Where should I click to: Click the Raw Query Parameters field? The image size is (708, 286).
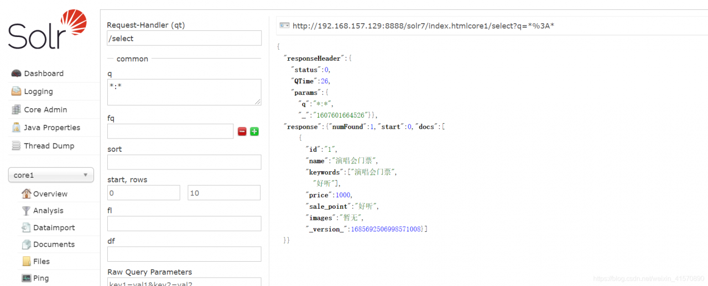[184, 282]
